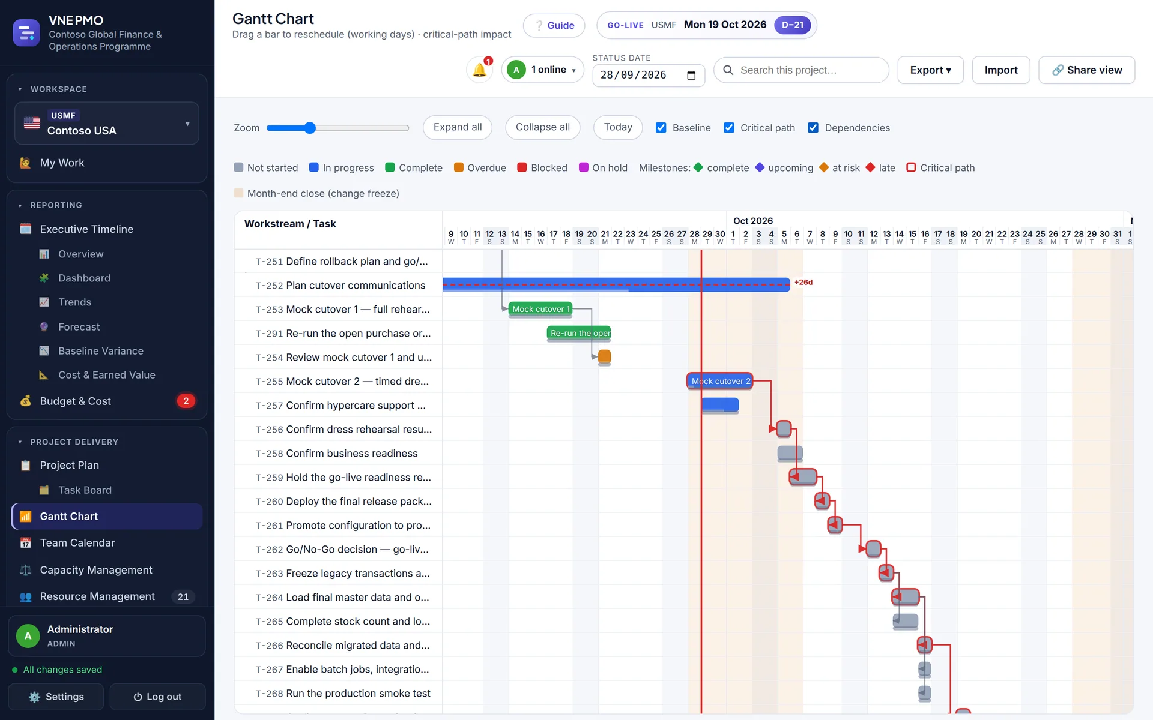The width and height of the screenshot is (1153, 720).
Task: Click the Settings gear icon
Action: click(34, 697)
